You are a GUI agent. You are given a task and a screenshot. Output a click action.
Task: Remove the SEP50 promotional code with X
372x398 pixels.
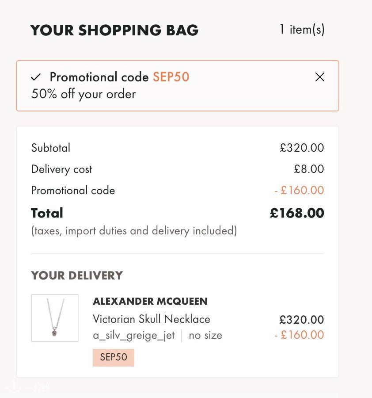click(x=319, y=77)
